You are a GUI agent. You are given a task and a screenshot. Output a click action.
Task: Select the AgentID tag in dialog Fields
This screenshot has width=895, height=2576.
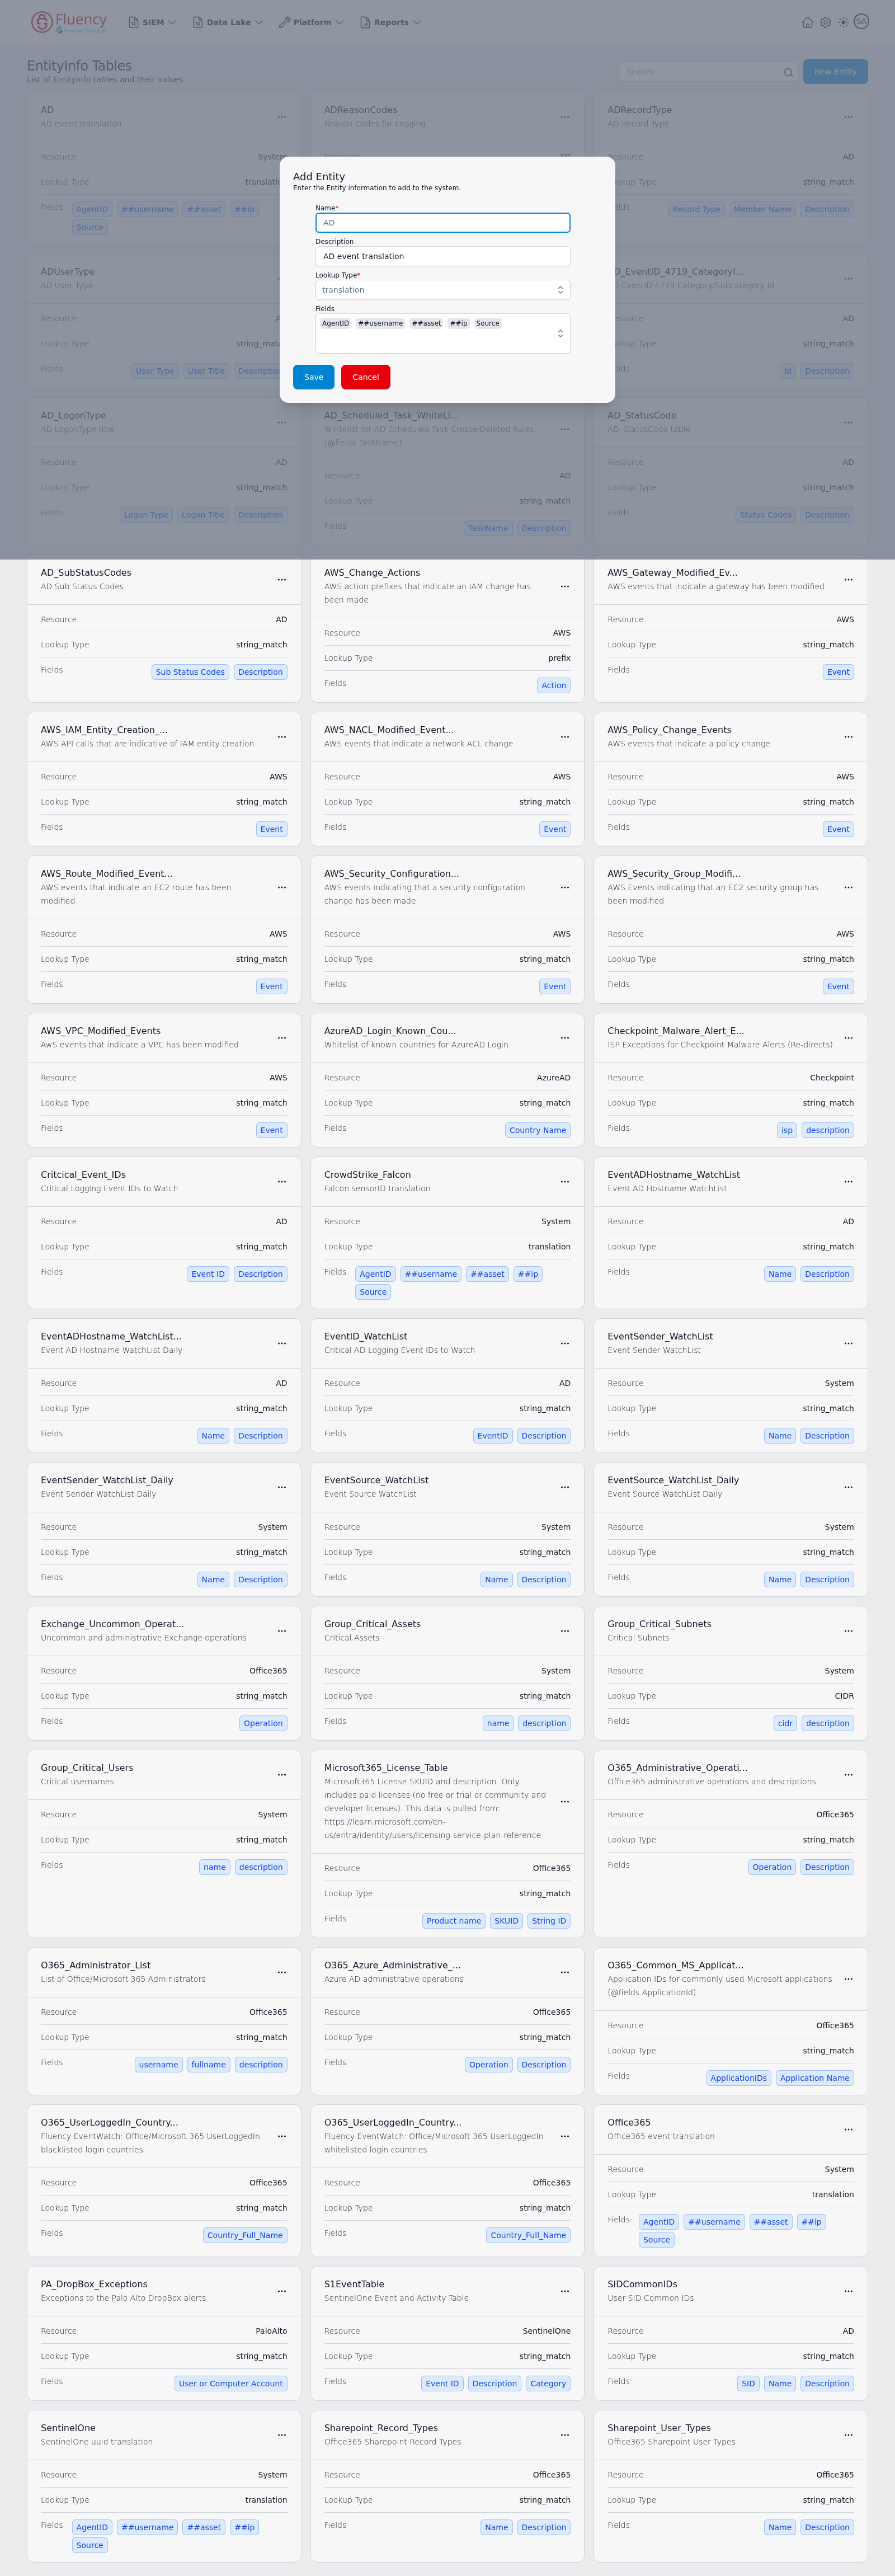(x=335, y=323)
